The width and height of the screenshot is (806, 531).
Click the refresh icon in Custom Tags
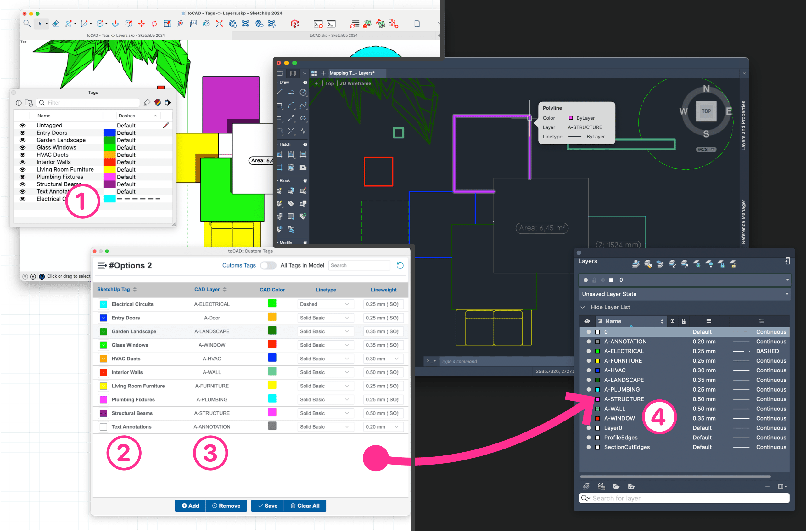click(x=400, y=265)
